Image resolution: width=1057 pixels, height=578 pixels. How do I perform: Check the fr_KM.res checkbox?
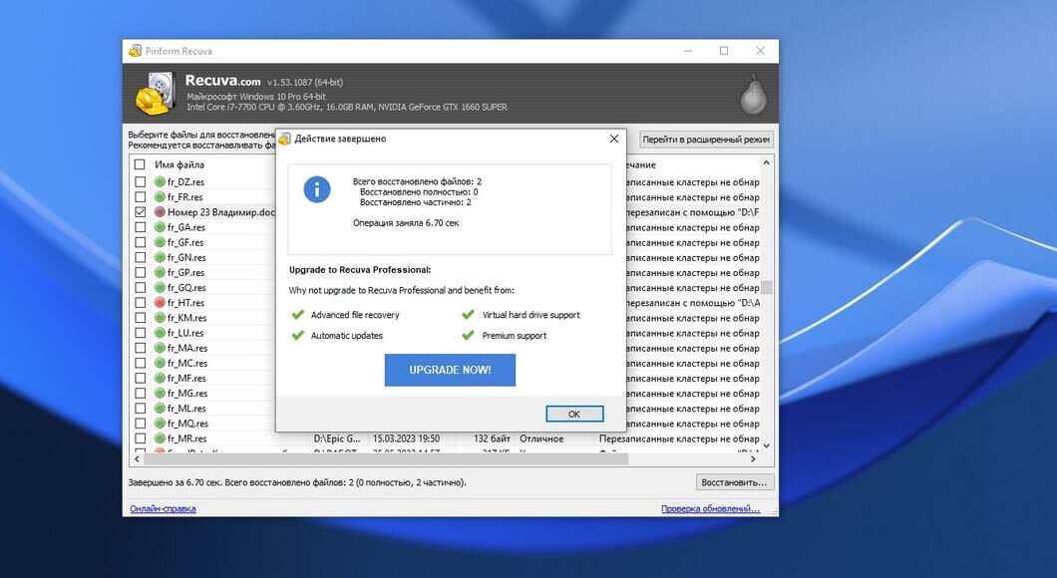pos(140,317)
